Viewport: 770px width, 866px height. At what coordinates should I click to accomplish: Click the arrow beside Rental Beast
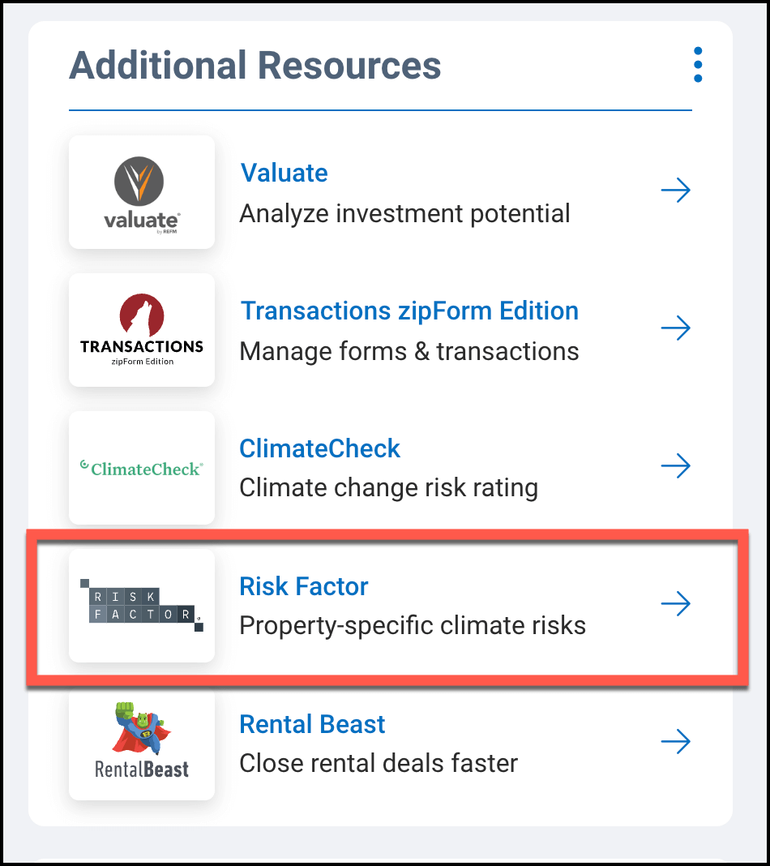[675, 742]
